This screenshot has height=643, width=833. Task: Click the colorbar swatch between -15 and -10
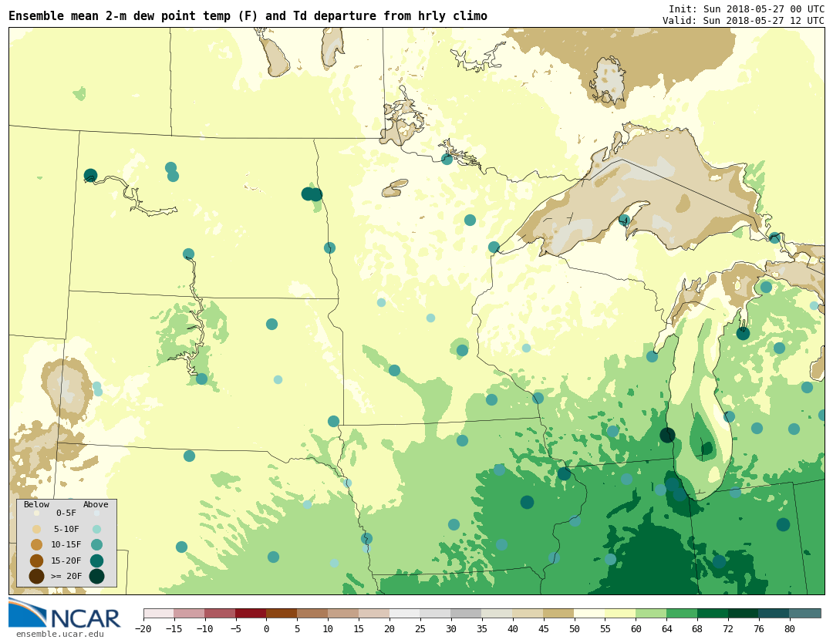(x=190, y=613)
